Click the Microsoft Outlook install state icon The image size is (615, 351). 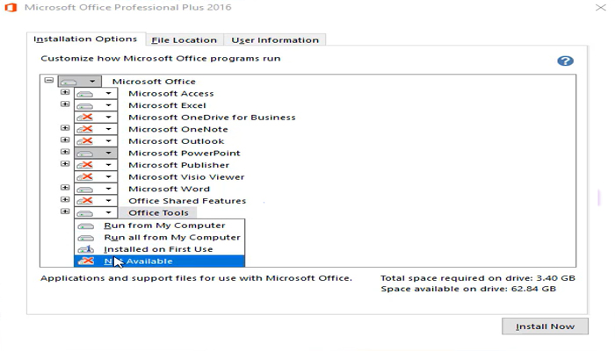(86, 141)
